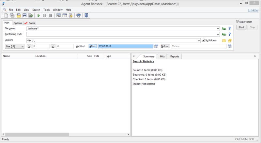Select the Hits tab in results pane
This screenshot has height=143, width=261.
pos(162,56)
